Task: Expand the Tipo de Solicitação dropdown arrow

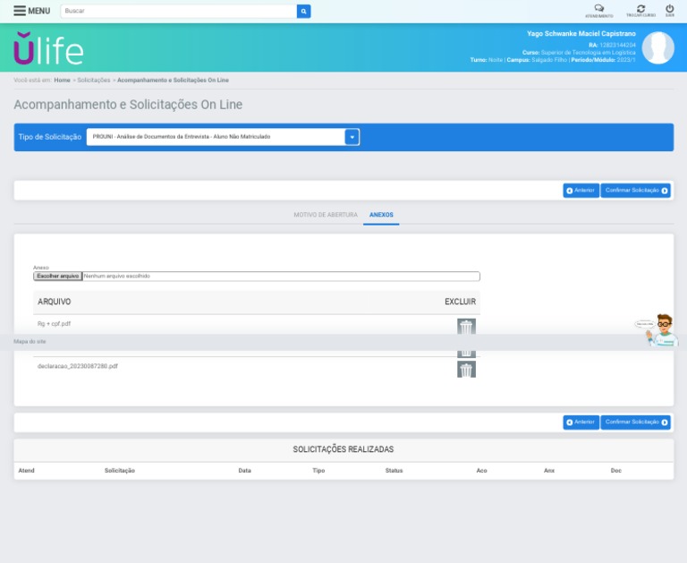Action: pos(352,137)
